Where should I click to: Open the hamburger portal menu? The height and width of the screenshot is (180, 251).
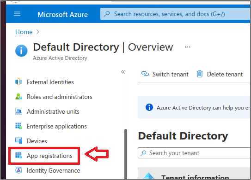(x=17, y=14)
